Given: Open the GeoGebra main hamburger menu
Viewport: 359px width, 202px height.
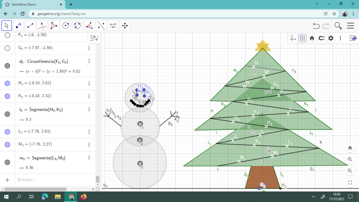Looking at the screenshot, I should [350, 26].
